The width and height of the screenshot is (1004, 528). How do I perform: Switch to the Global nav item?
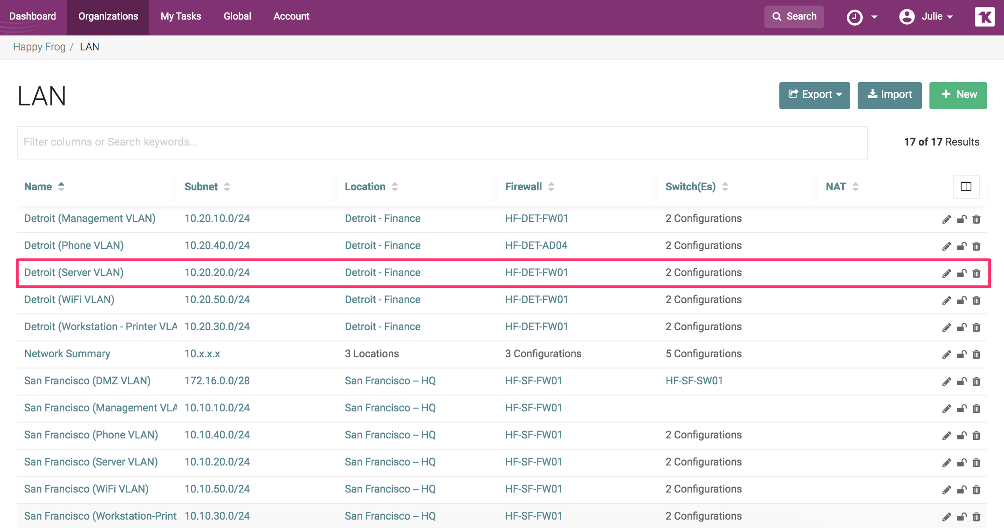(237, 17)
